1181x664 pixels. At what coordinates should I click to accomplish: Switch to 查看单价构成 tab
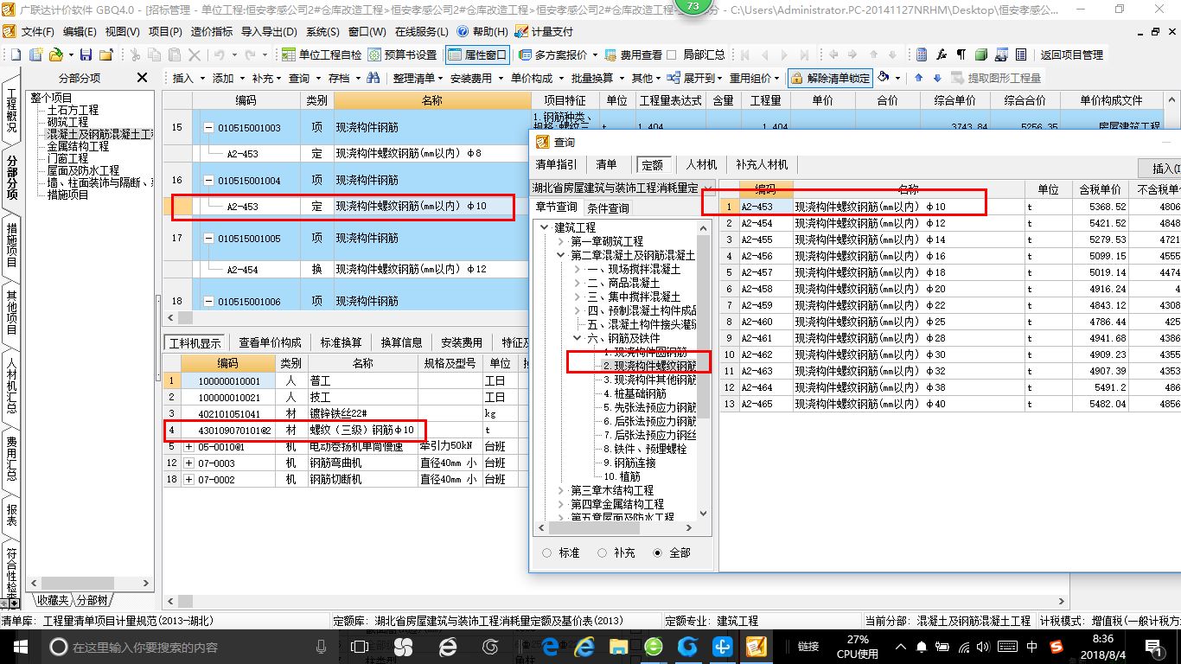pyautogui.click(x=271, y=342)
